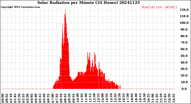Click the '22:10' time axis label
The width and height of the screenshot is (191, 104).
(x=161, y=98)
